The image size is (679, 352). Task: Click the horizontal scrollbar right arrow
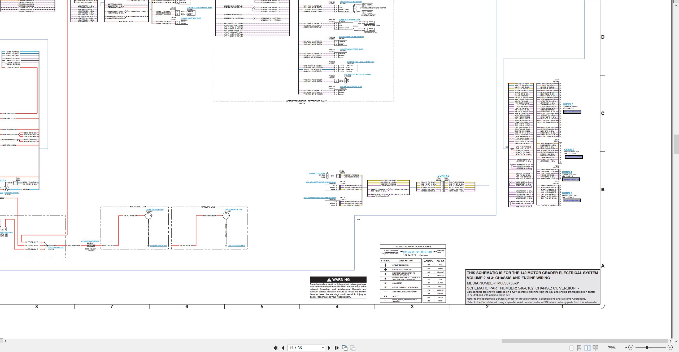point(671,341)
